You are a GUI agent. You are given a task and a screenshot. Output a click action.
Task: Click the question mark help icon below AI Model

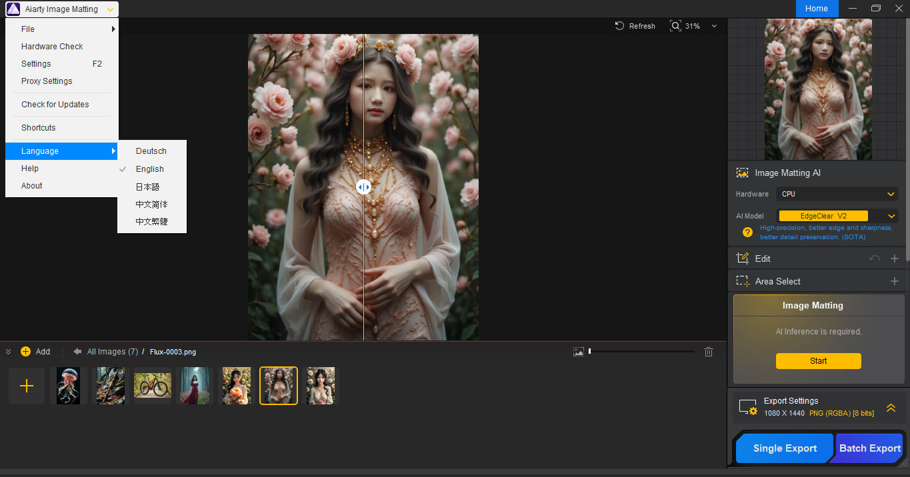[747, 233]
